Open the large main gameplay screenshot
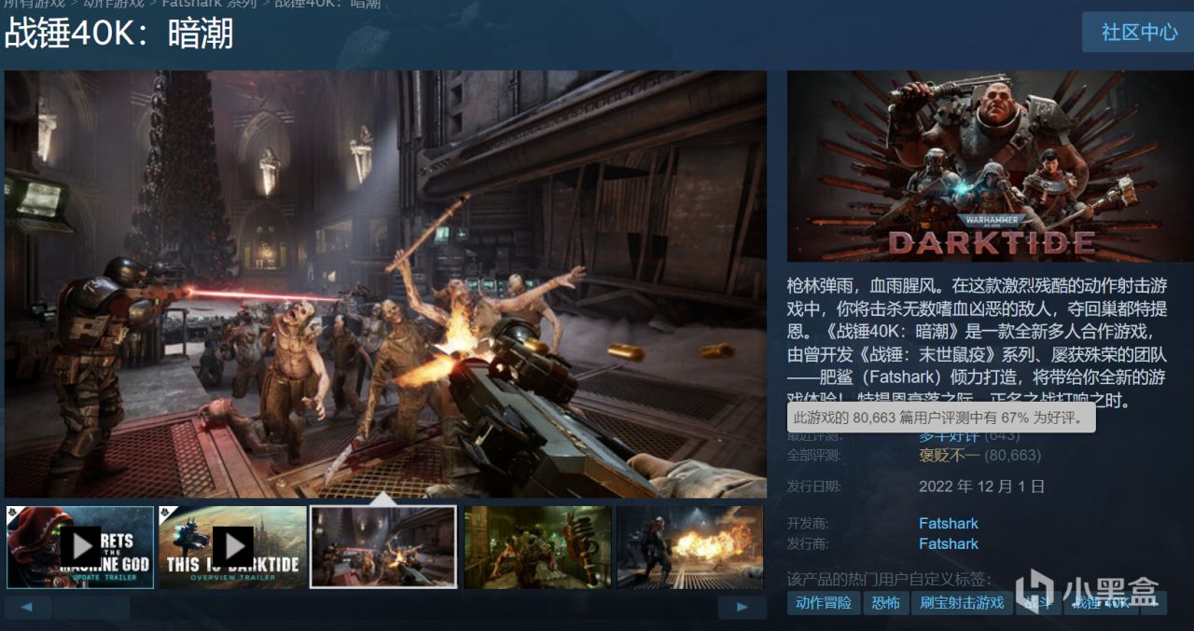This screenshot has width=1194, height=631. (385, 284)
